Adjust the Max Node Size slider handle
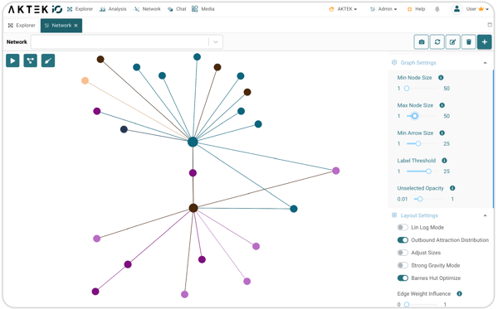Screen dimensions: 498x309 pos(414,116)
